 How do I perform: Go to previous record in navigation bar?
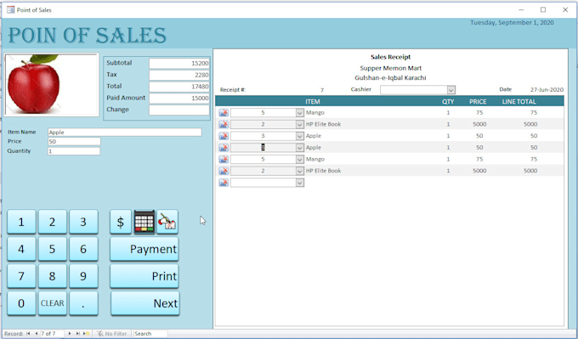[x=36, y=333]
